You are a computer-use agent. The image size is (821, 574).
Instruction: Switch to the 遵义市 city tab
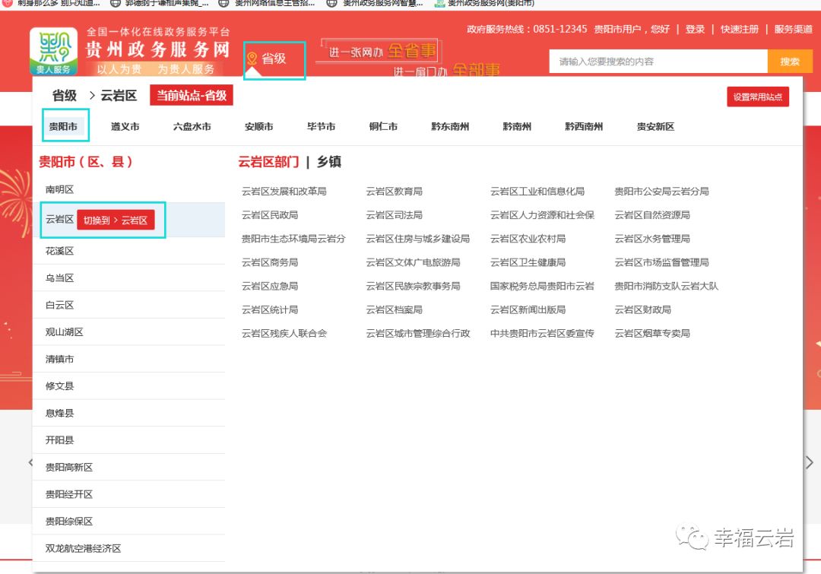(x=125, y=127)
